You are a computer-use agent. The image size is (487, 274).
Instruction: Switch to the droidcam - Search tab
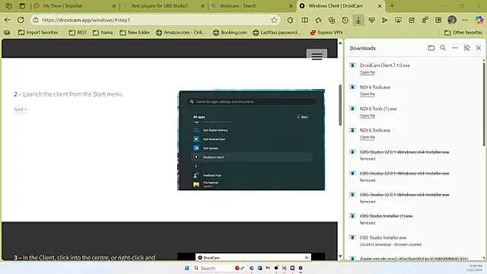coord(252,6)
